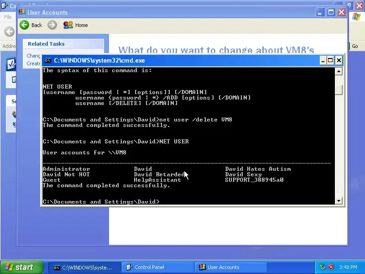
Task: Click 'net user /delete VM8' command text
Action: coord(196,120)
